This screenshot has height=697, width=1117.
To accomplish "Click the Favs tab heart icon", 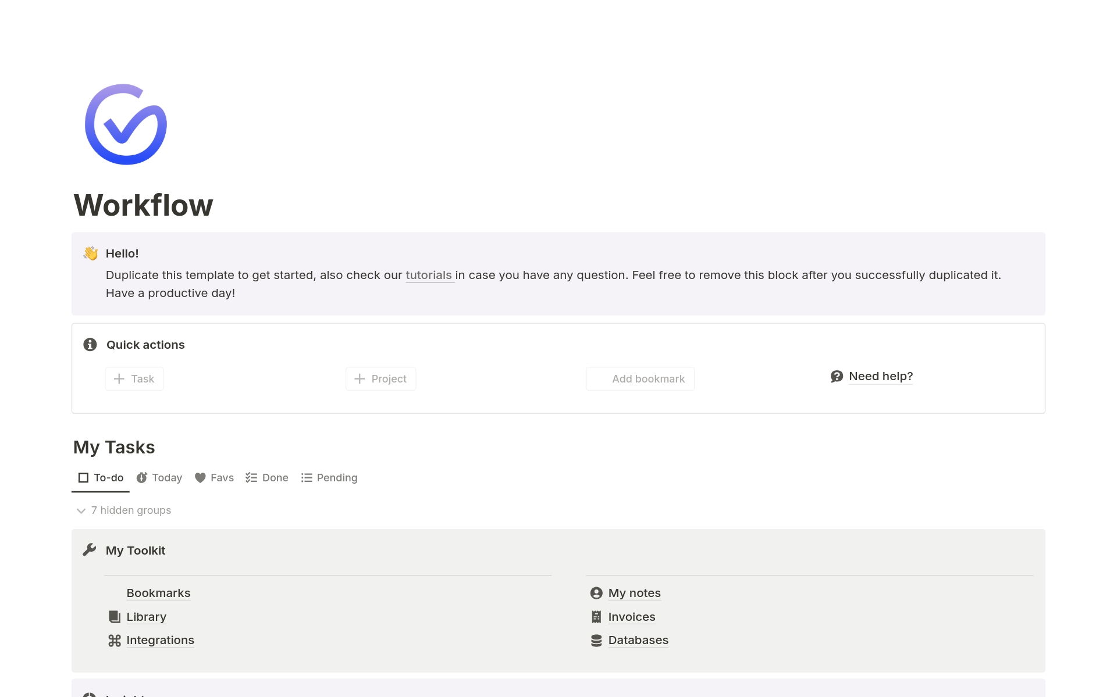I will [x=200, y=478].
